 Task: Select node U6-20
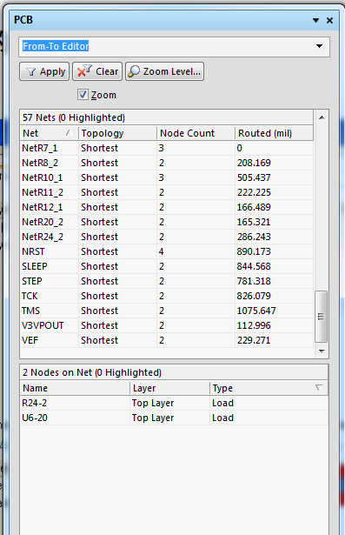tap(174, 418)
